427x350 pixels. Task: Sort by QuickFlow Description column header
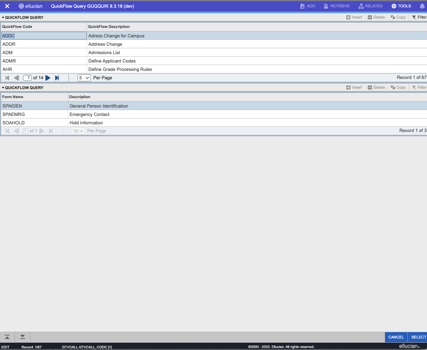coord(109,27)
